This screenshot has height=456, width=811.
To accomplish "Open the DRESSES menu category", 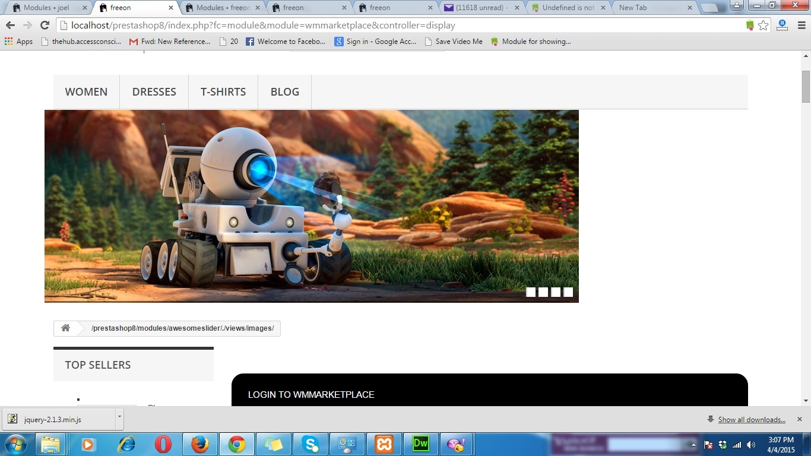I will click(154, 91).
